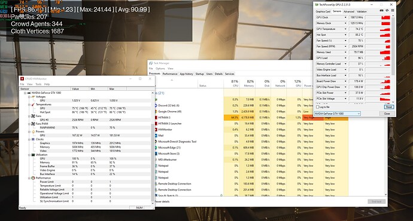The height and width of the screenshot is (221, 413).
Task: Switch to Advanced tab in GPU-Z
Action: pyautogui.click(x=348, y=11)
